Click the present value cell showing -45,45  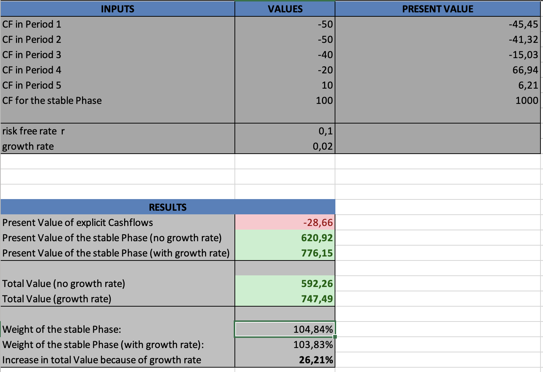[x=437, y=24]
